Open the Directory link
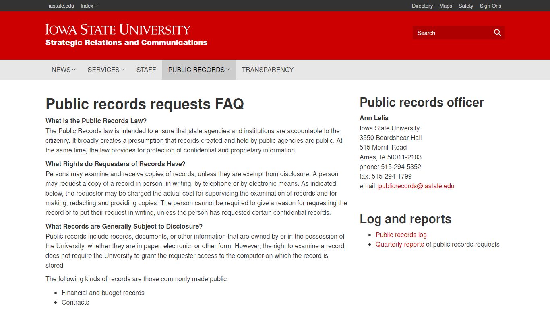The width and height of the screenshot is (550, 309). (x=422, y=6)
